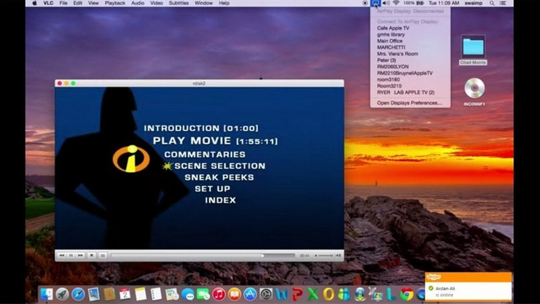Open the Apple menu

pyautogui.click(x=34, y=3)
